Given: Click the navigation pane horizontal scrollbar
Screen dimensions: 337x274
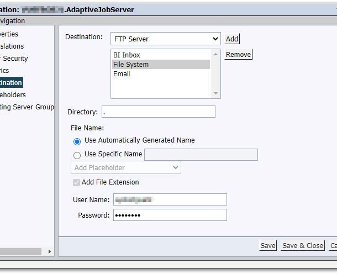Looking at the screenshot, I should point(20,251).
